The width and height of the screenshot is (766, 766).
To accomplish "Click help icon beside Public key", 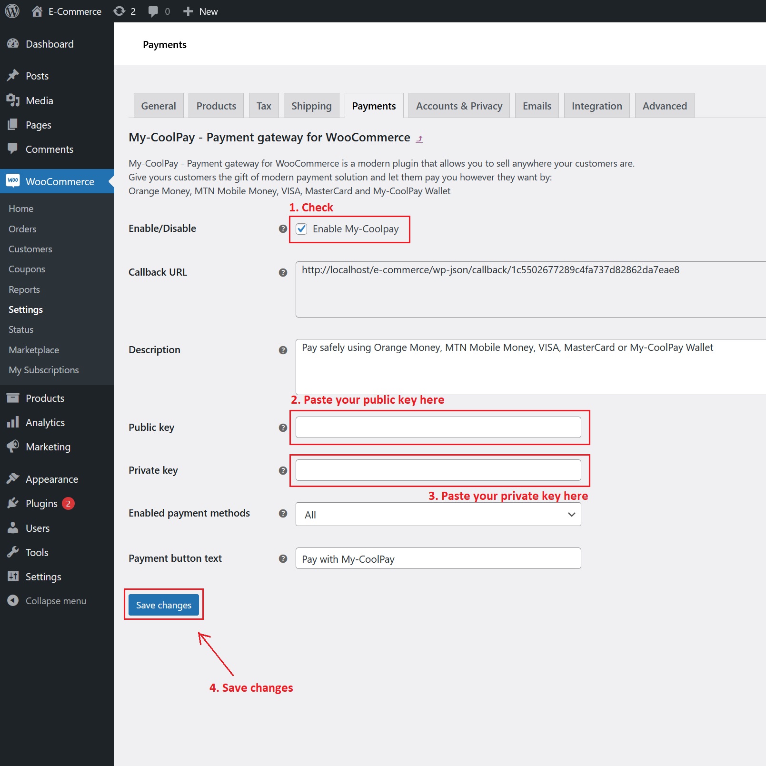I will pos(283,428).
